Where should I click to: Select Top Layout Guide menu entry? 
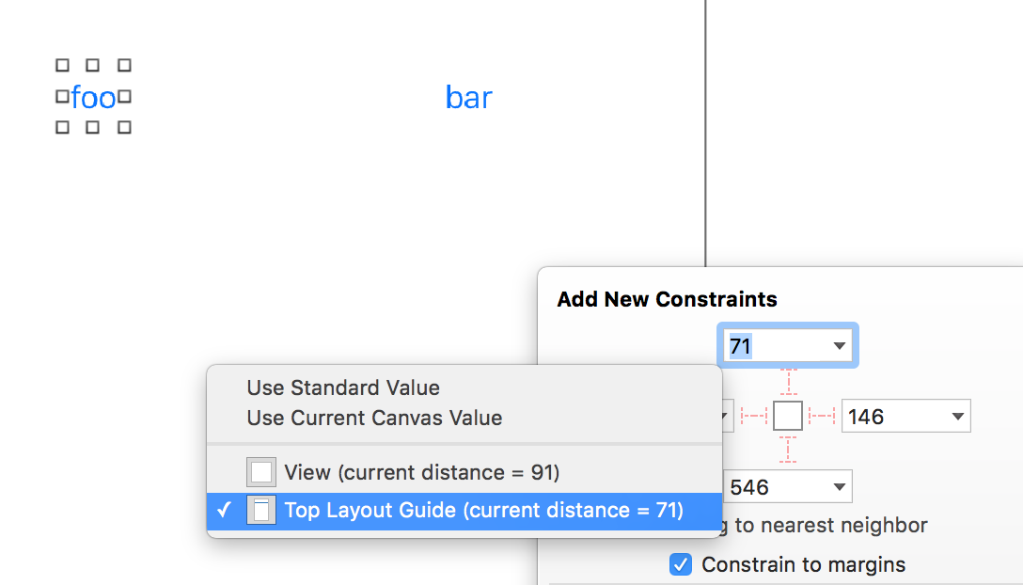(x=483, y=511)
